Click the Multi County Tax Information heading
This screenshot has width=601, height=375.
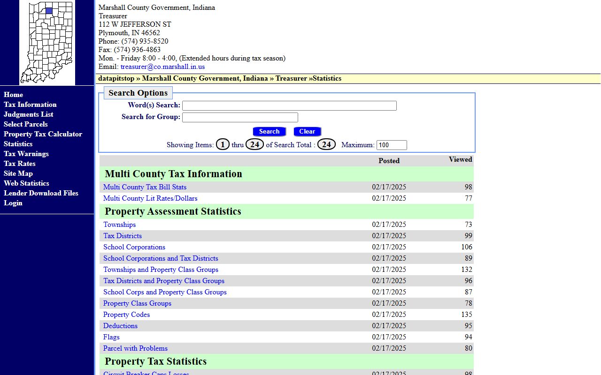[173, 174]
